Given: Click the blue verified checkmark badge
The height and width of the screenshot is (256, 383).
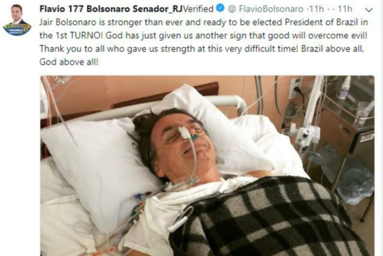Looking at the screenshot, I should pyautogui.click(x=220, y=8).
